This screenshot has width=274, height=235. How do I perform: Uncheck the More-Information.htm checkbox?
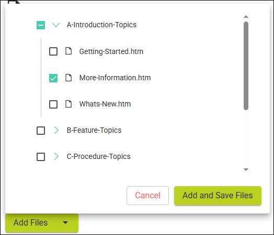(53, 78)
